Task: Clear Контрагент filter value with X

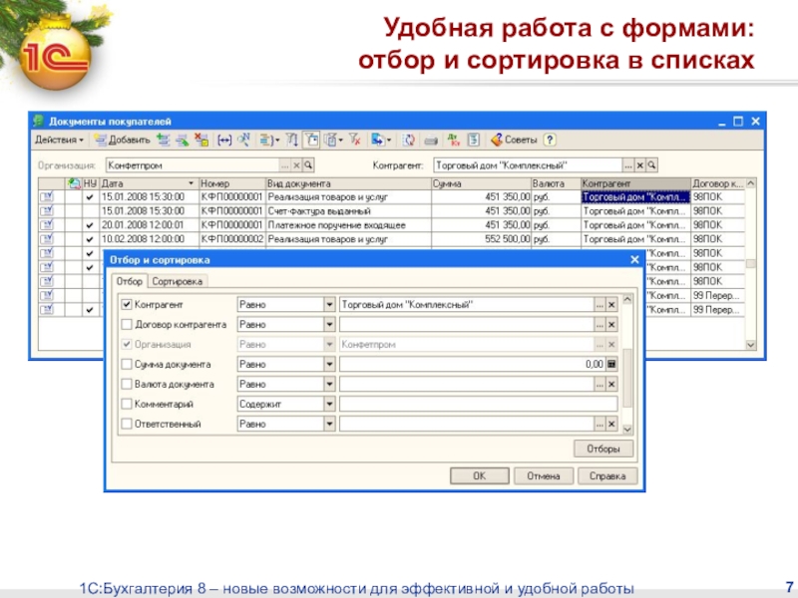Action: pos(611,305)
